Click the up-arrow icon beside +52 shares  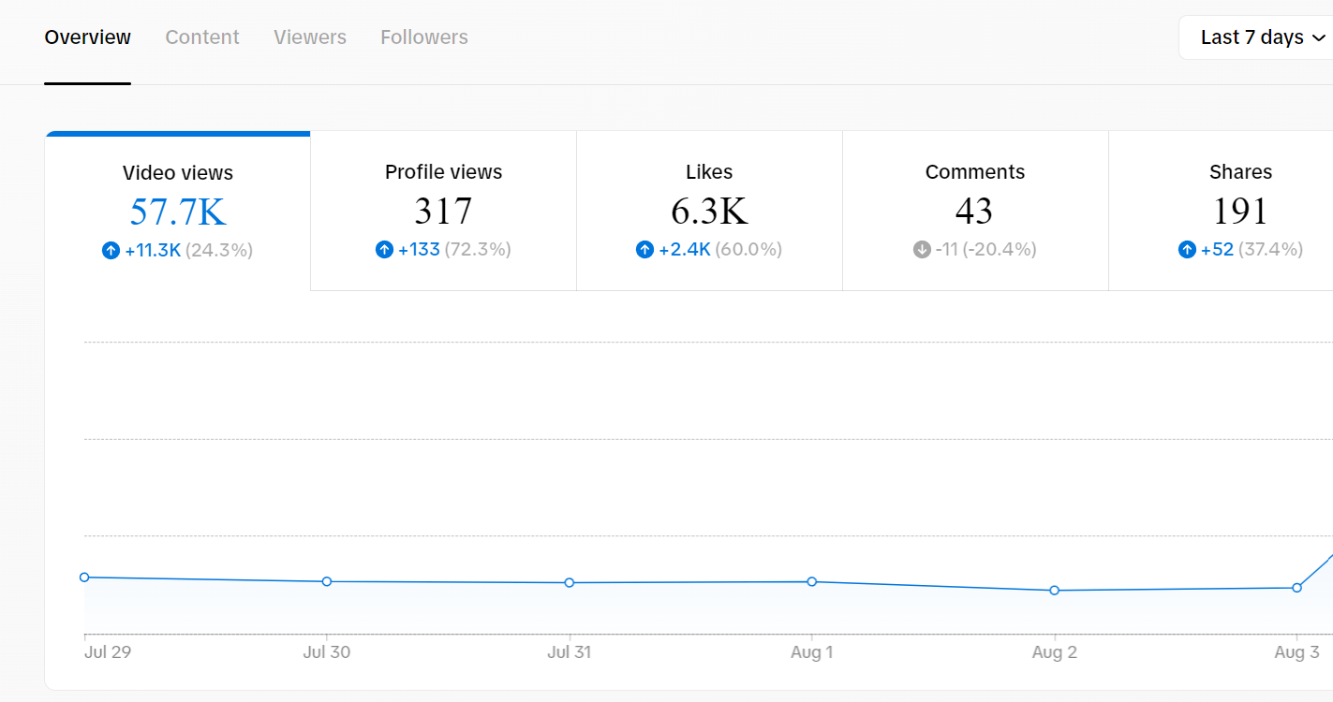pos(1187,249)
